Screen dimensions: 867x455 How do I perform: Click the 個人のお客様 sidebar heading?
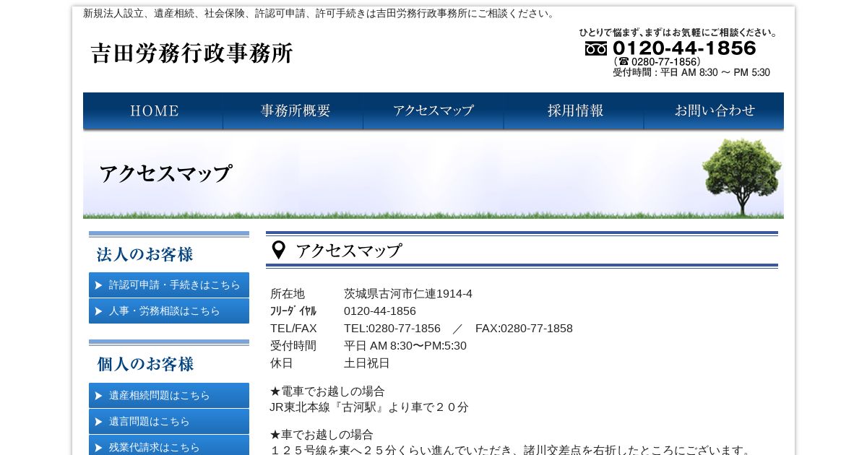point(145,364)
